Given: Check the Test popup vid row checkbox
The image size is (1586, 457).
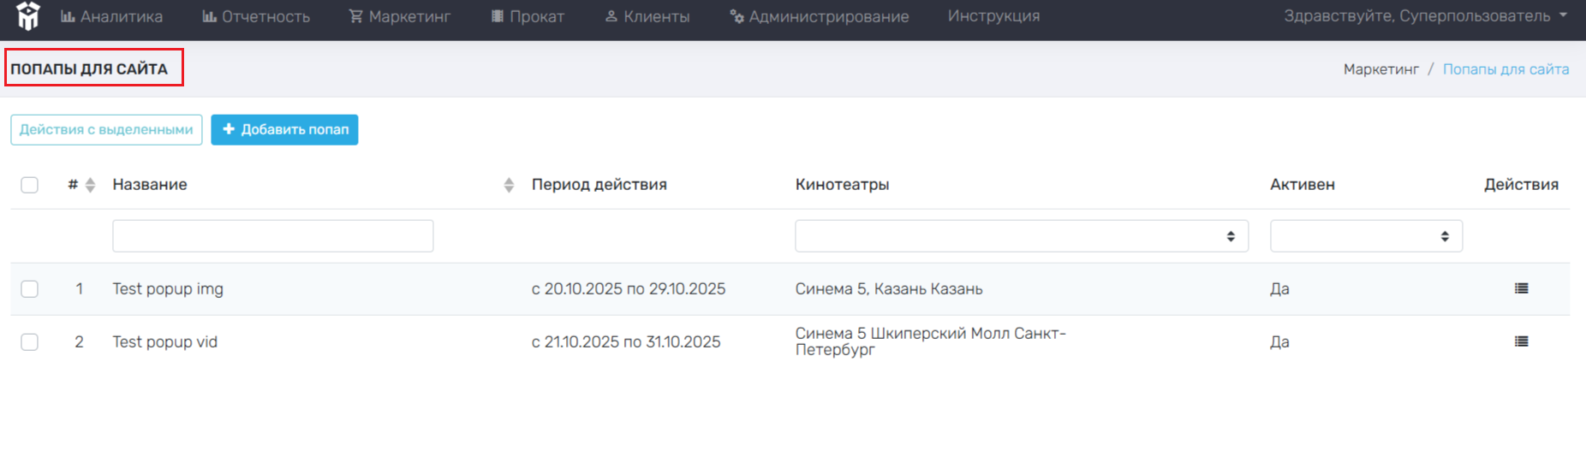Looking at the screenshot, I should [30, 342].
